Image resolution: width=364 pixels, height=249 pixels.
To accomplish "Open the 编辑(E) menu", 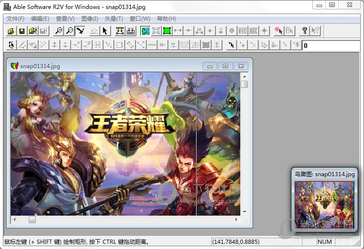I will coord(40,18).
